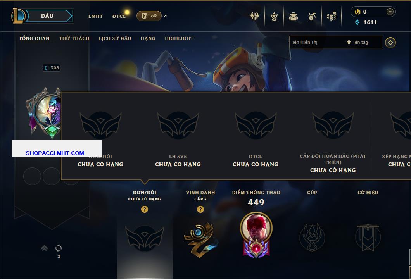Switch to the ĐTCL mode tab
Viewport: 411px width, 279px height.
pyautogui.click(x=119, y=16)
